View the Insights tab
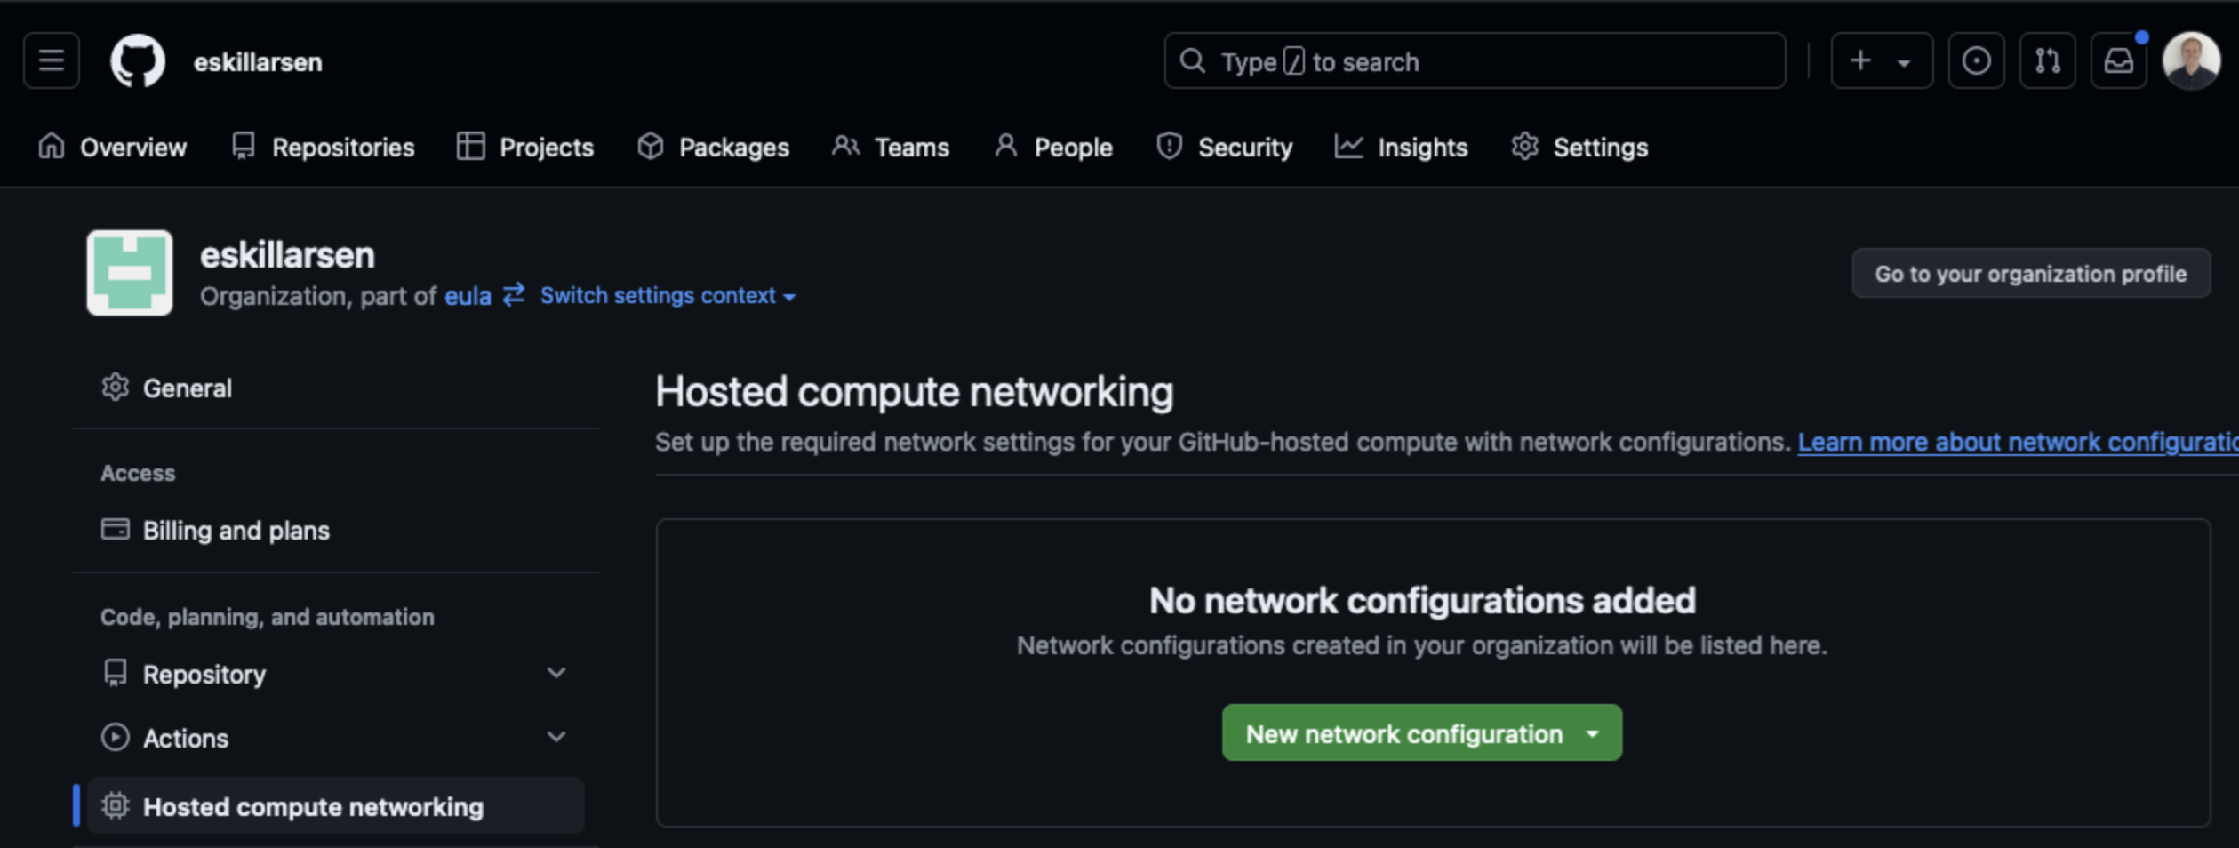This screenshot has height=848, width=2239. click(1402, 148)
